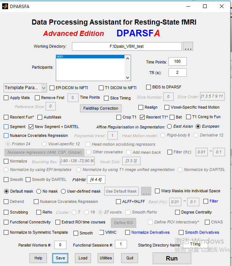Image resolution: width=232 pixels, height=266 pixels.
Task: Check Functional Connectivity option
Action: click(6, 222)
